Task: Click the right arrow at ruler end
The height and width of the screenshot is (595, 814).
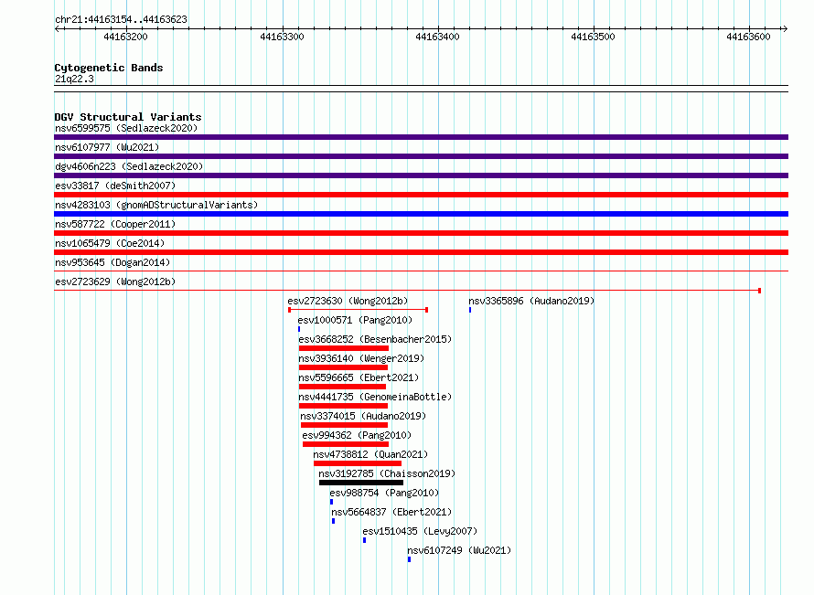Action: [785, 28]
